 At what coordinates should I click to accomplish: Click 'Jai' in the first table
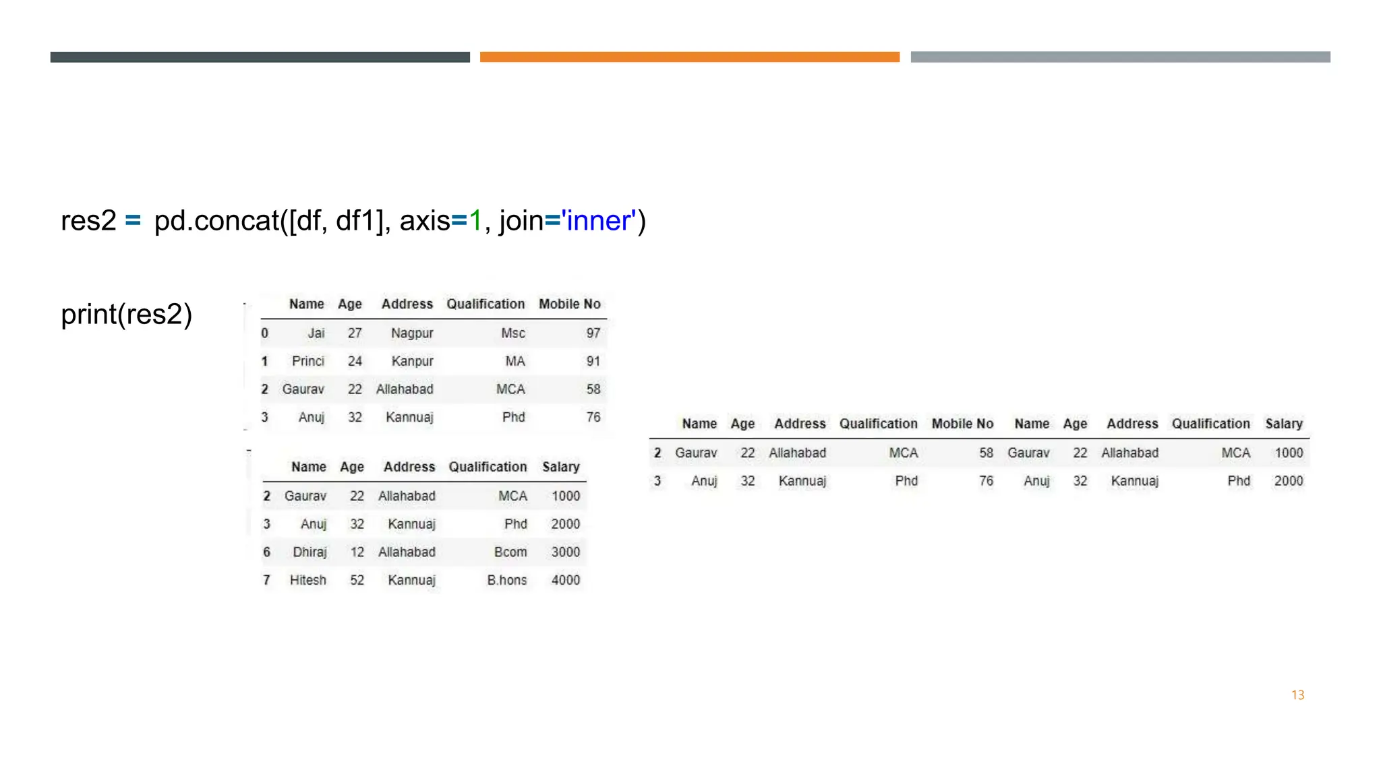[x=316, y=333]
